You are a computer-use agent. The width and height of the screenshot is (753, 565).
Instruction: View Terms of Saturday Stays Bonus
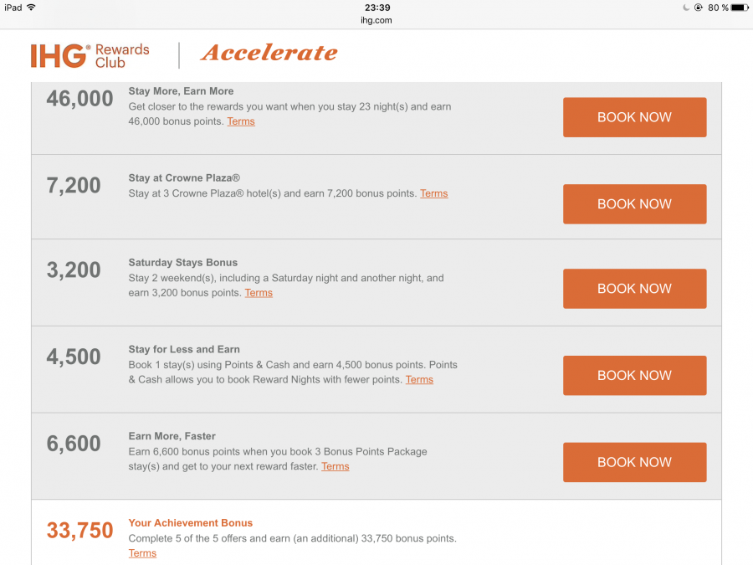tap(259, 293)
